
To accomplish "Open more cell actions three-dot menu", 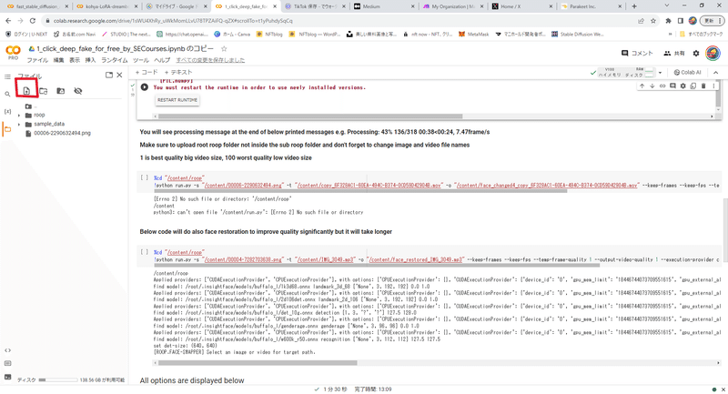I will (x=713, y=86).
